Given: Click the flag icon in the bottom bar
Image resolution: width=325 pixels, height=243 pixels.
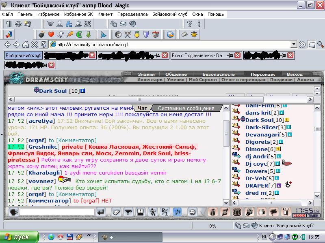Looking at the screenshot, I should [x=273, y=212].
